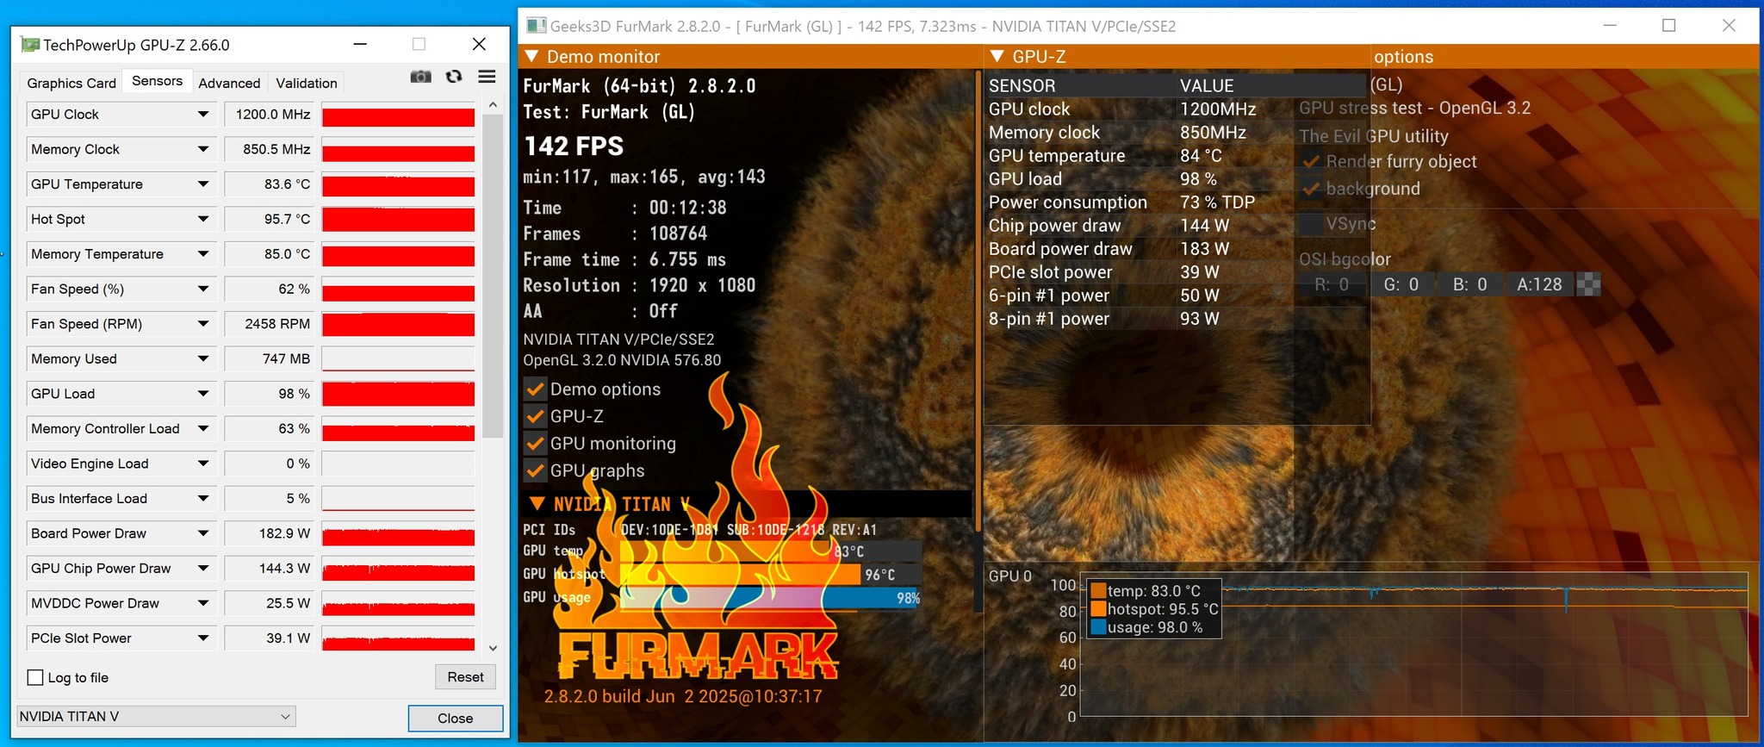This screenshot has height=747, width=1764.
Task: Click the GPU-Z refresh icon
Action: click(454, 77)
